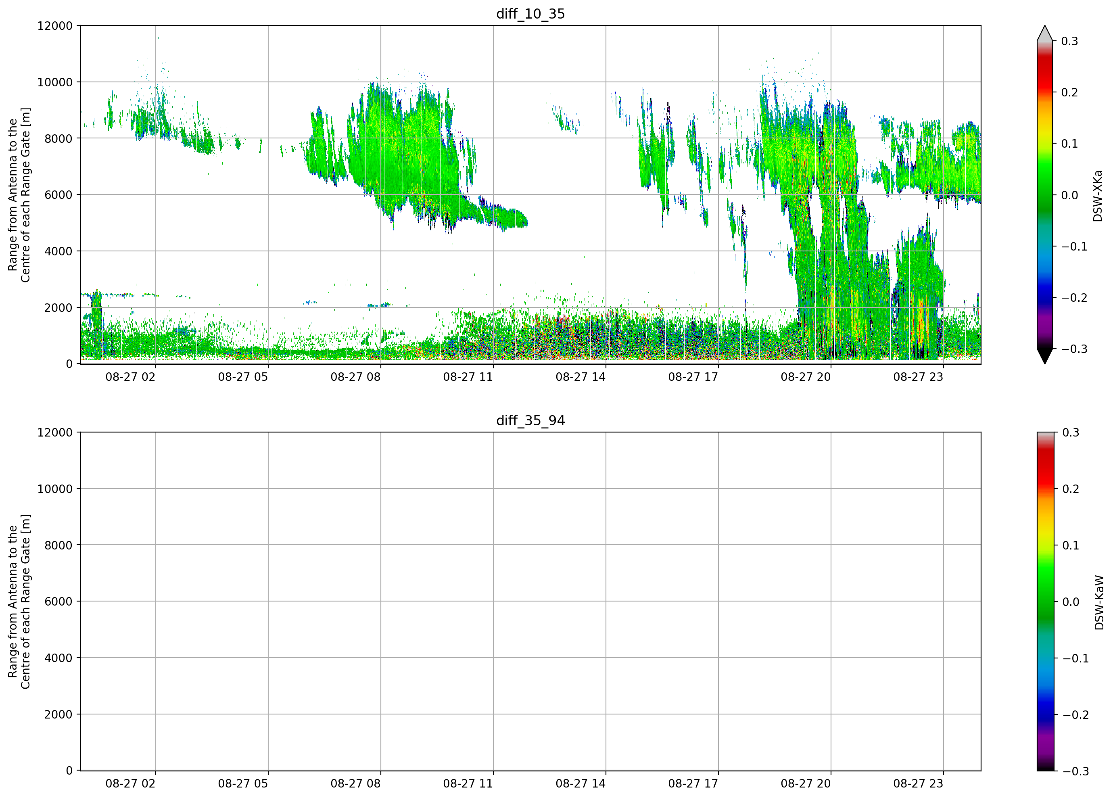
Task: Click the 12000 y-tick in the diff_35_94 plot
Action: [55, 432]
